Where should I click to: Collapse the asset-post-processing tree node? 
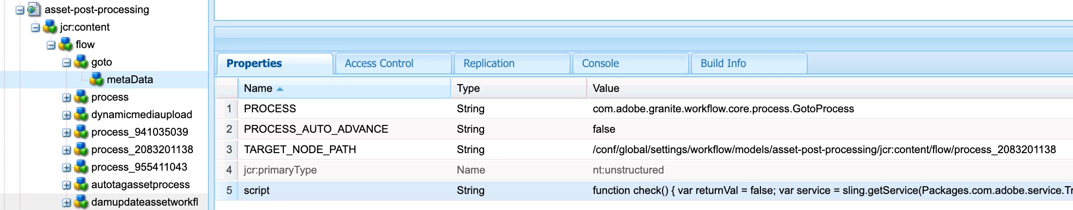pos(20,10)
